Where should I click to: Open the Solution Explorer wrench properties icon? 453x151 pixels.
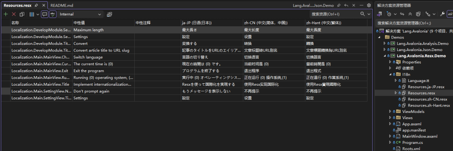442,14
